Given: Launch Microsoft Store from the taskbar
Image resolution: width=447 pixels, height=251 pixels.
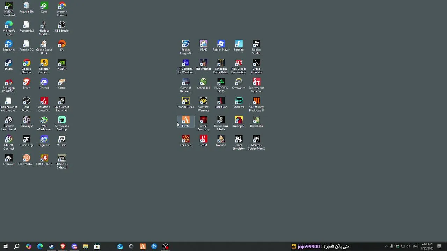Looking at the screenshot, I should click(x=97, y=246).
